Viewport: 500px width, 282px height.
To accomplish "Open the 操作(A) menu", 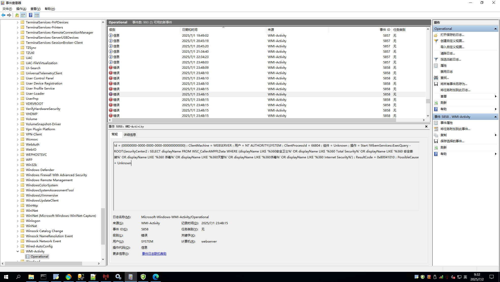I will 21,9.
